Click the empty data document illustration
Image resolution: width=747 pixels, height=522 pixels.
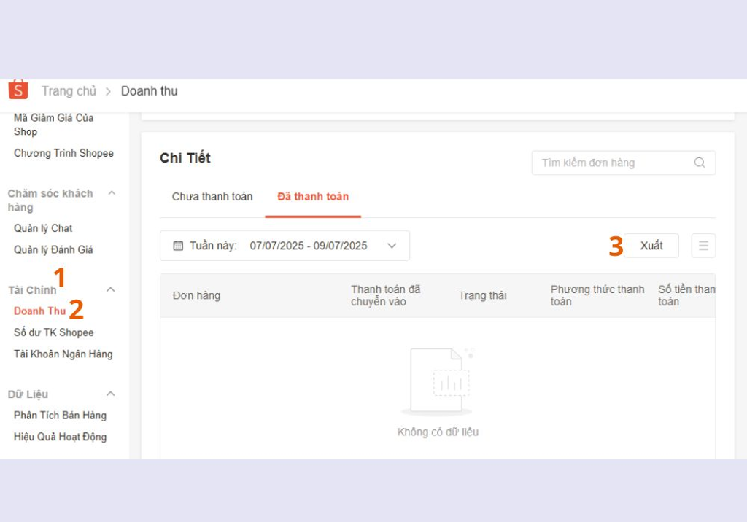click(x=437, y=381)
